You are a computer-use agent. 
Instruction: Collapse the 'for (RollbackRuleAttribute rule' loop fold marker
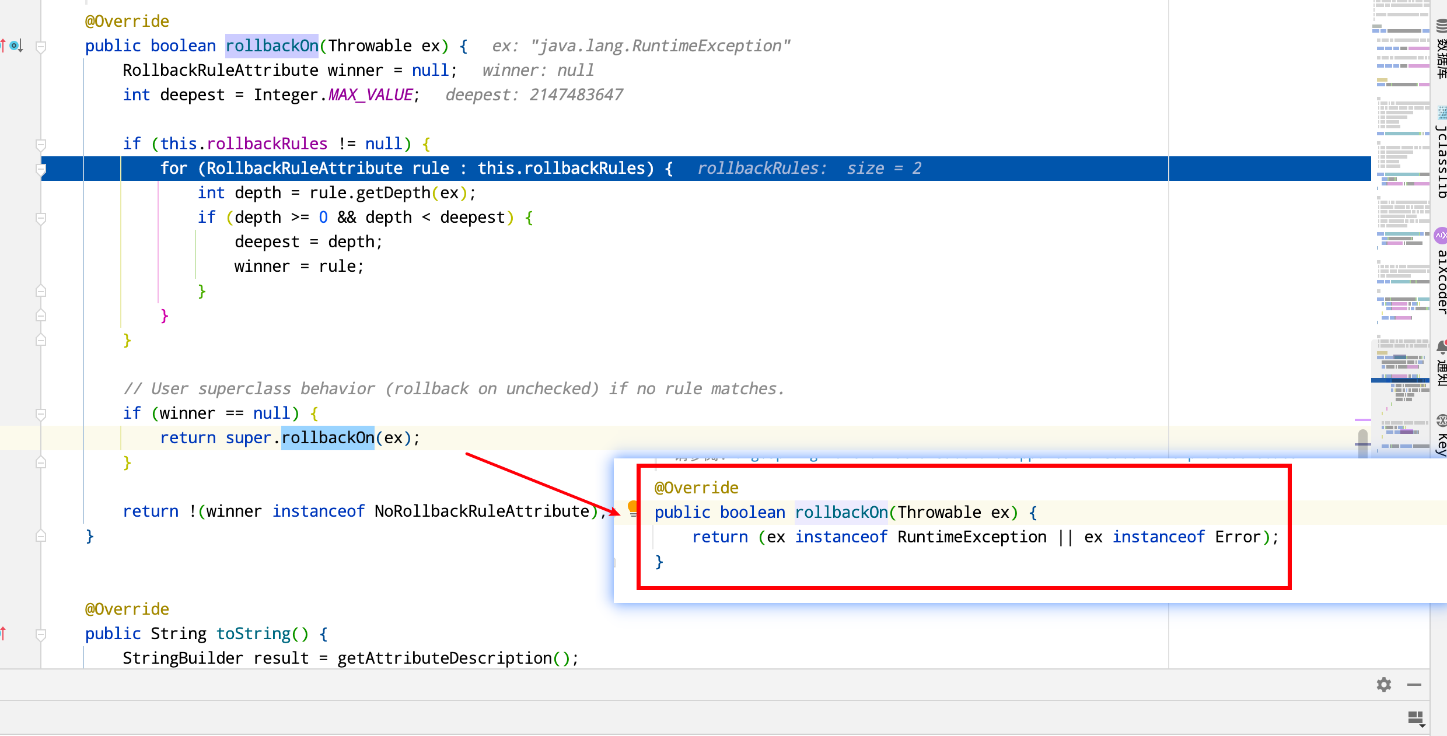tap(41, 169)
